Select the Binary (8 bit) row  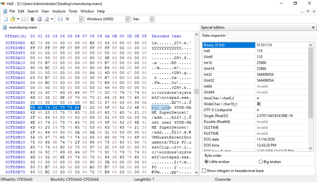[x=255, y=45]
